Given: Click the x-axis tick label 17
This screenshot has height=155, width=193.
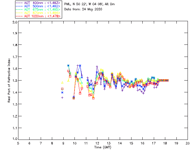Looking at the screenshot, I should click(154, 143).
